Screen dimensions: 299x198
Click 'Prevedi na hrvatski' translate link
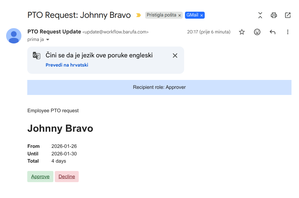click(x=67, y=65)
